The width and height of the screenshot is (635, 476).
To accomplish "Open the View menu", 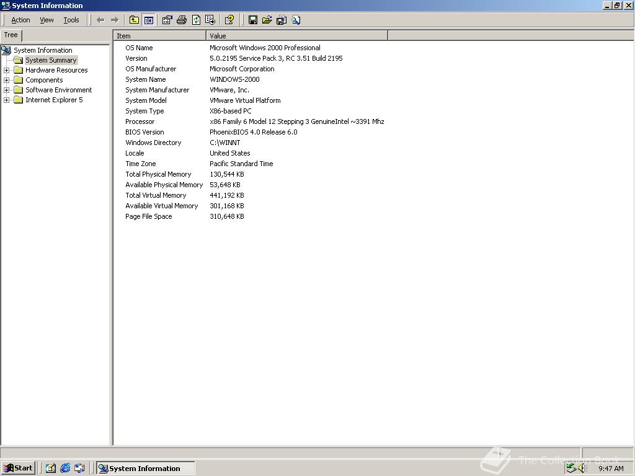I will click(47, 20).
